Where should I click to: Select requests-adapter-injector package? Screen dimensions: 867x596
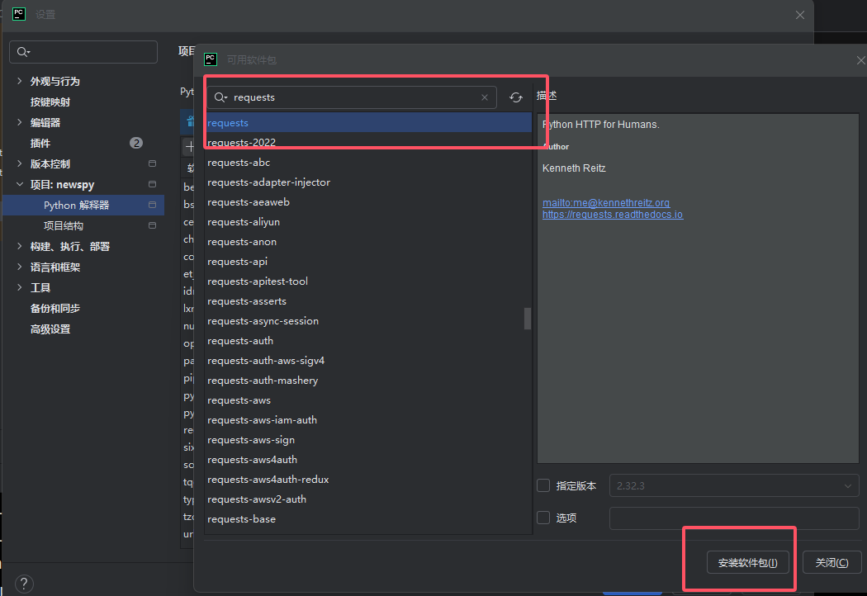(368, 182)
